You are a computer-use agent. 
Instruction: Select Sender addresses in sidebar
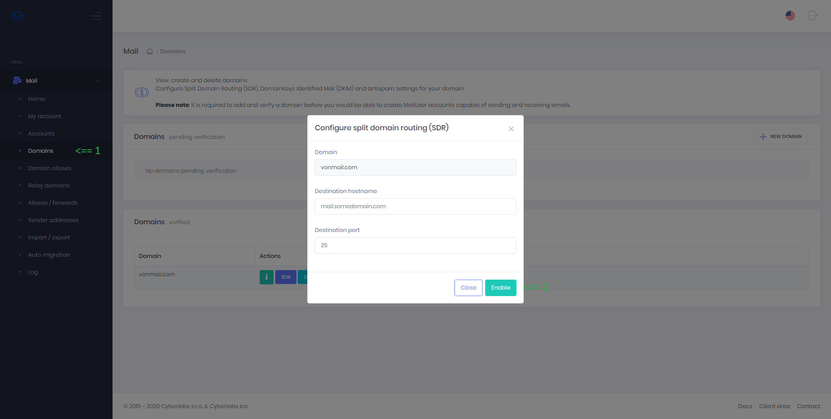[53, 220]
